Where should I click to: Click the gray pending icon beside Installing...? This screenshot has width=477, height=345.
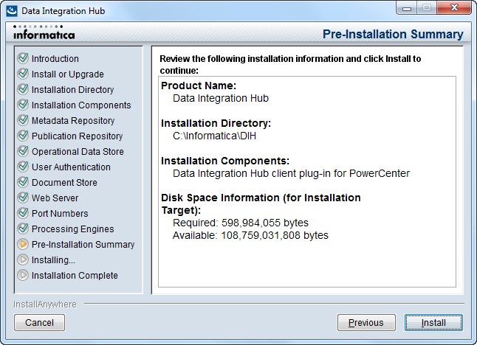click(x=23, y=259)
